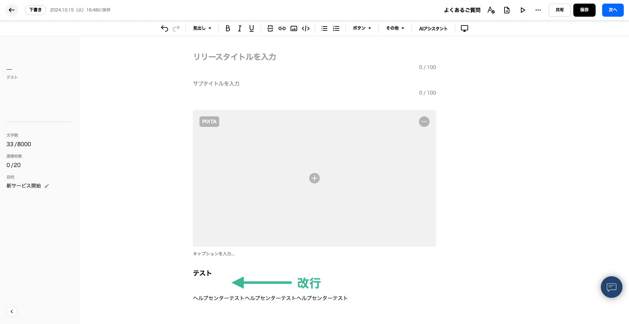Click the undo arrow icon
Screen dimensions: 629x324
[x=164, y=28]
